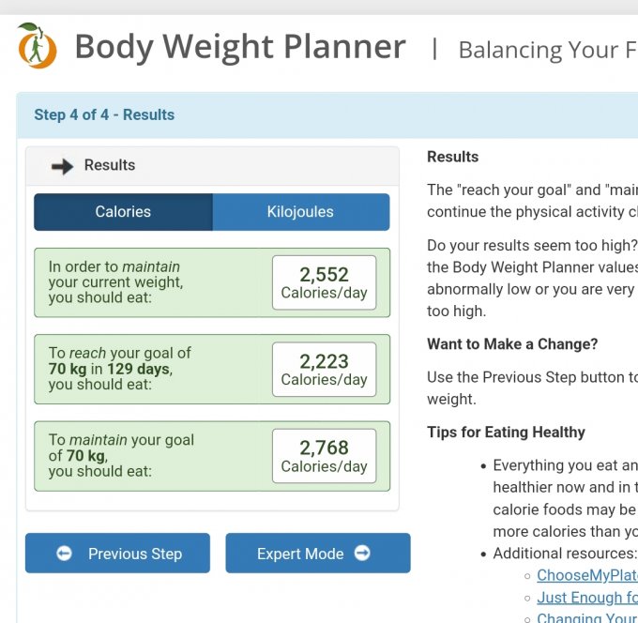This screenshot has width=638, height=623.
Task: Click the black arrow icon beside Results
Action: [x=62, y=166]
